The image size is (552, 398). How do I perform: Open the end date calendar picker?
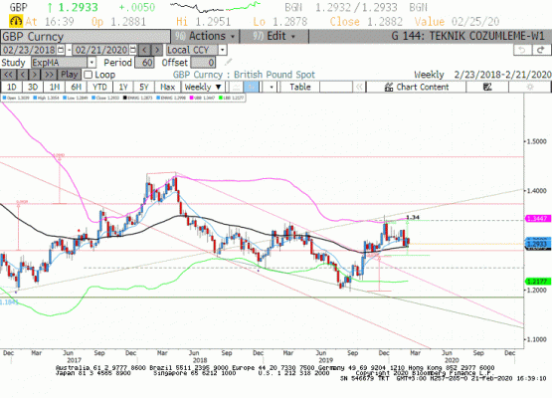coord(133,50)
